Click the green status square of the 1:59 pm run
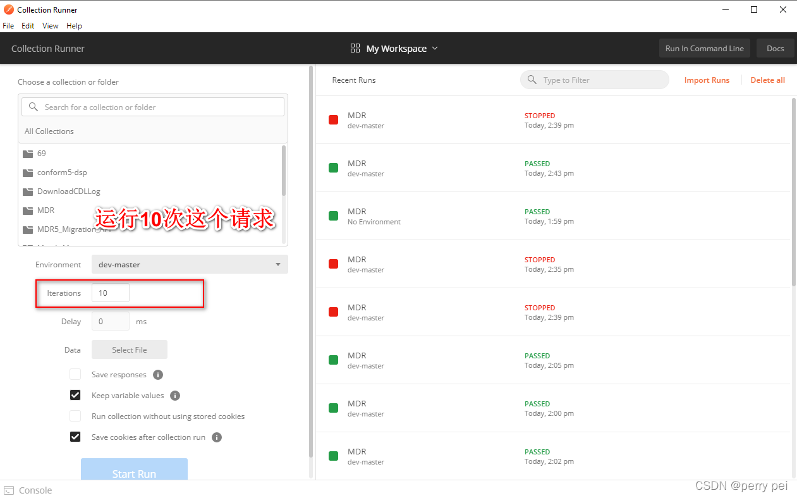797x498 pixels. [333, 216]
